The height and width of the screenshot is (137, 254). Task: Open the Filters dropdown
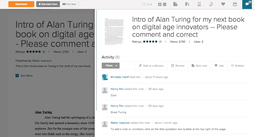point(111,66)
